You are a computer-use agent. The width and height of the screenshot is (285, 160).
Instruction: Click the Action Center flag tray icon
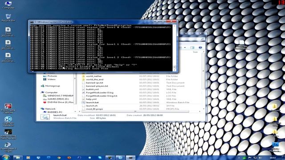coord(250,158)
